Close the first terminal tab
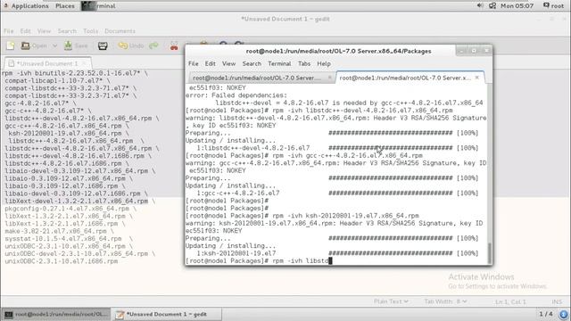Screen dimensions: 571x321 329,78
